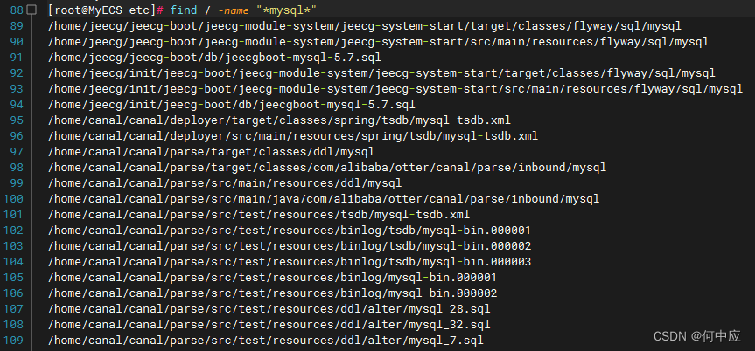
Task: Click line 92 jeecg/init target/classes flyway path
Action: 381,73
